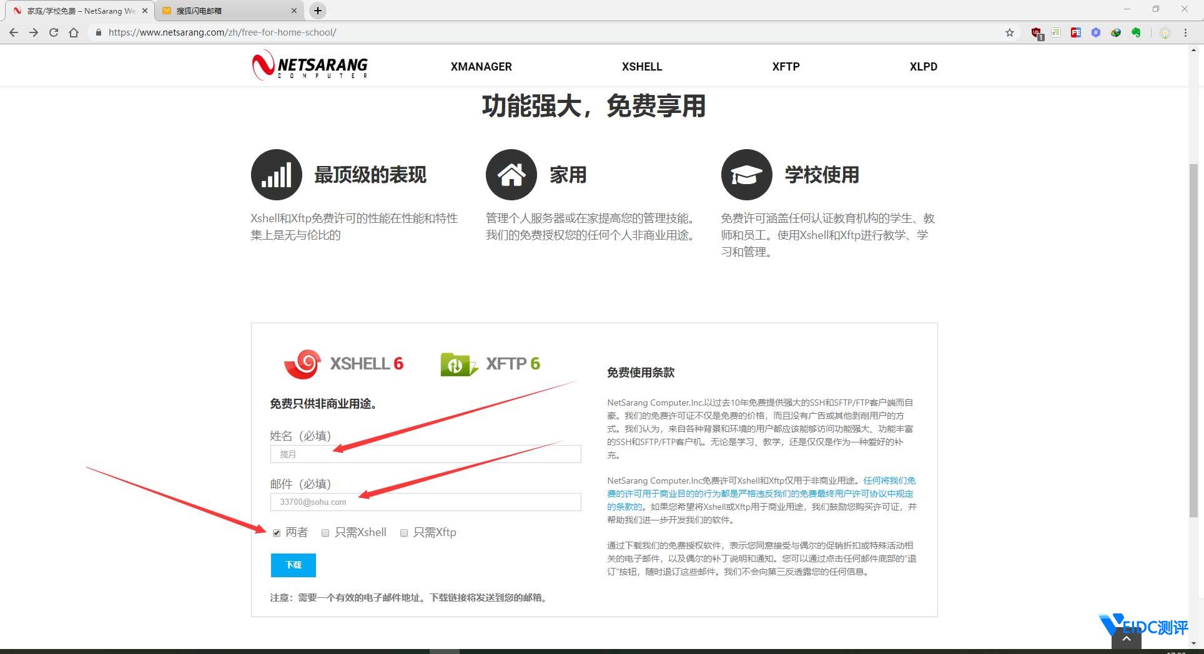Viewport: 1204px width, 654px height.
Task: Click the home icon above 家用
Action: (x=511, y=175)
